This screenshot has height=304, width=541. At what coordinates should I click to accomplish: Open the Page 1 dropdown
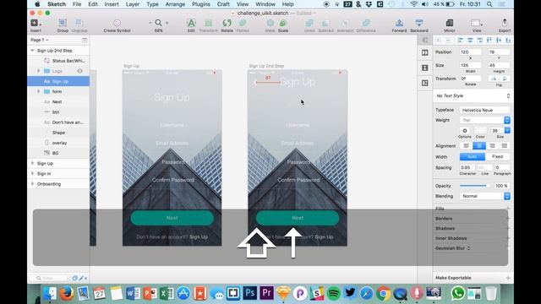tap(40, 40)
